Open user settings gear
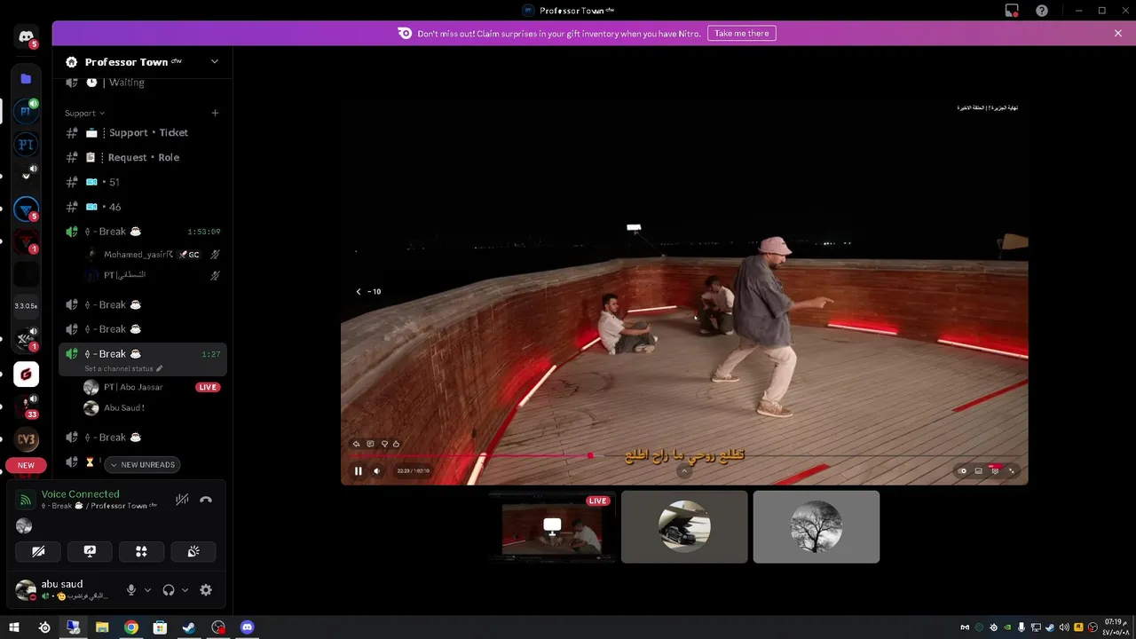 pyautogui.click(x=206, y=590)
